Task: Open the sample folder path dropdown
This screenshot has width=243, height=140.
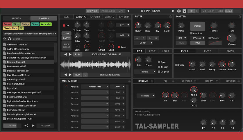Action: (x=30, y=34)
